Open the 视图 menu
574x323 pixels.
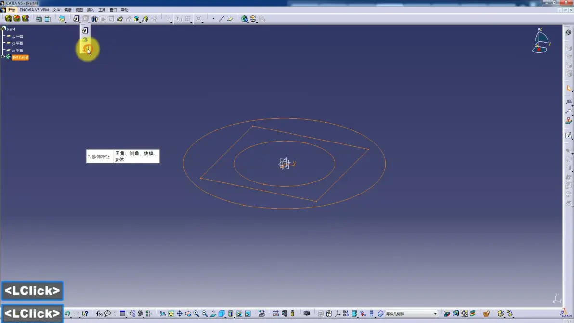pyautogui.click(x=79, y=10)
